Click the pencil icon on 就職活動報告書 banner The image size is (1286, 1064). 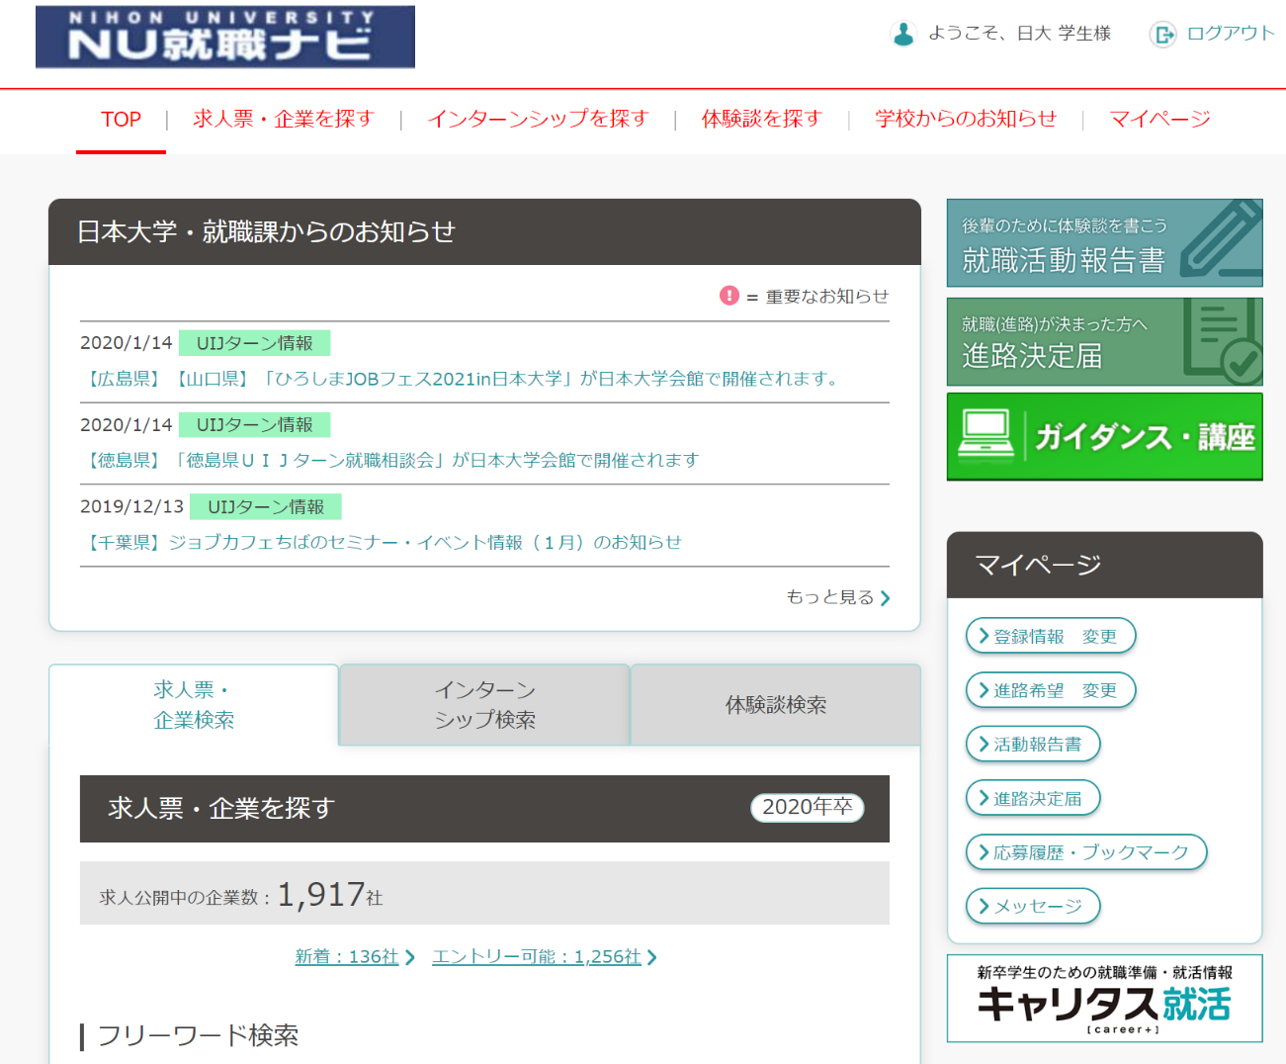pyautogui.click(x=1222, y=240)
